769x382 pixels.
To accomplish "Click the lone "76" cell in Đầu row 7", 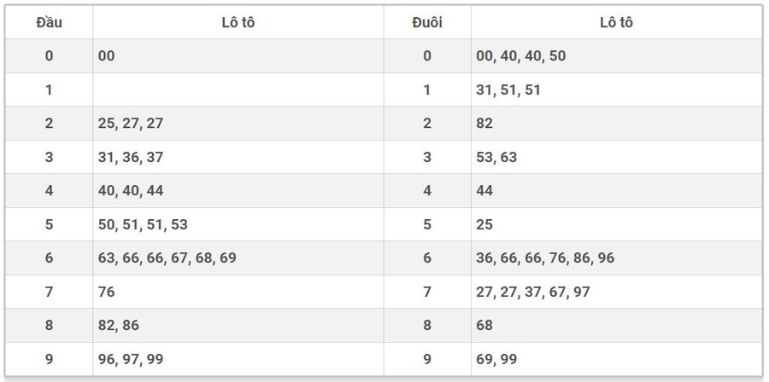I will pos(107,292).
